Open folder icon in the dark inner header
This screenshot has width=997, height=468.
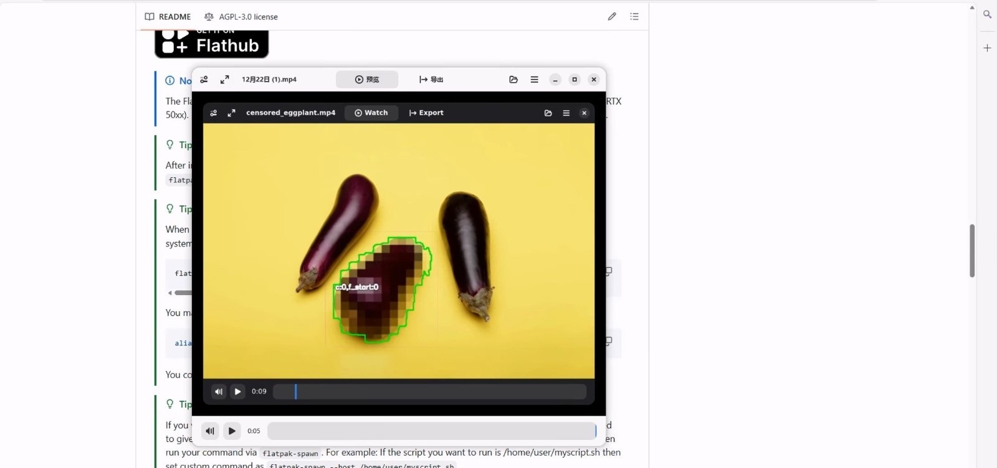548,113
